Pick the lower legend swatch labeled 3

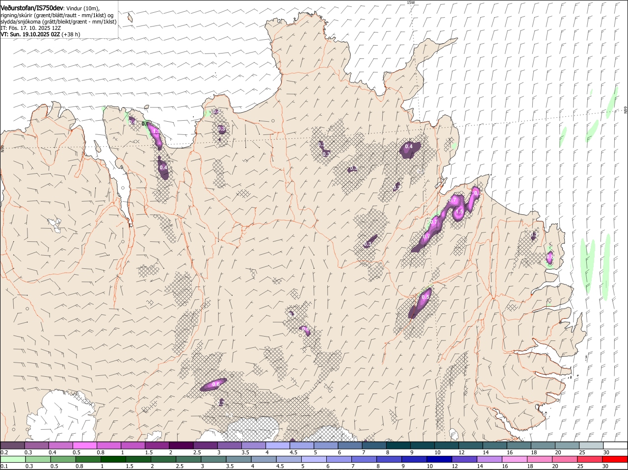[x=213, y=459]
